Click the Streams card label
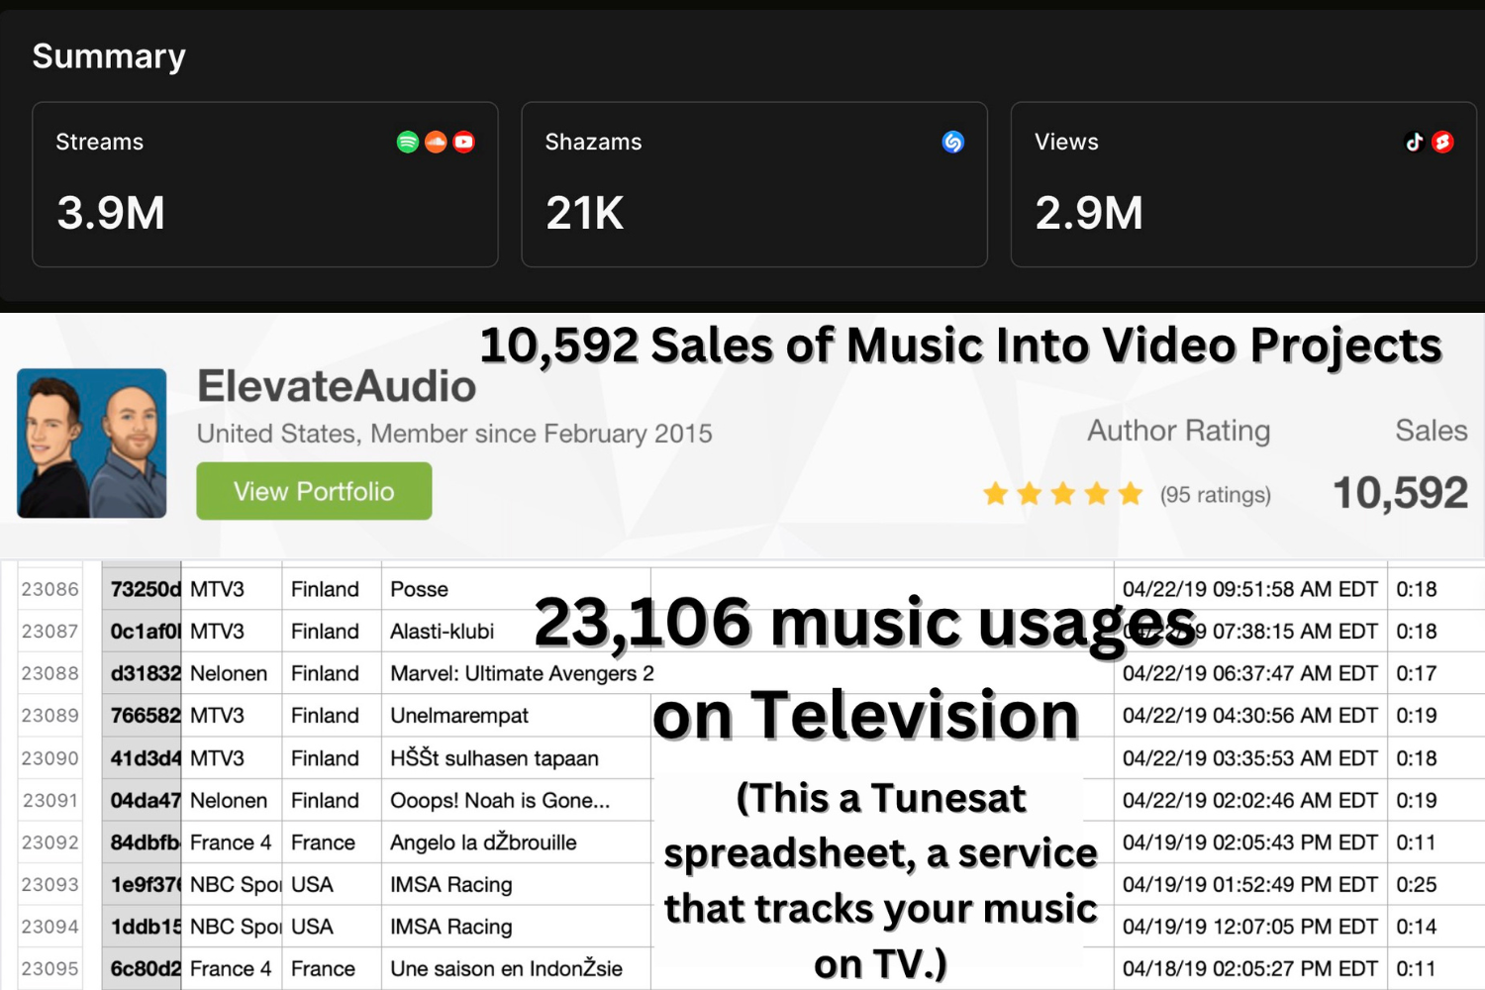 pyautogui.click(x=99, y=142)
